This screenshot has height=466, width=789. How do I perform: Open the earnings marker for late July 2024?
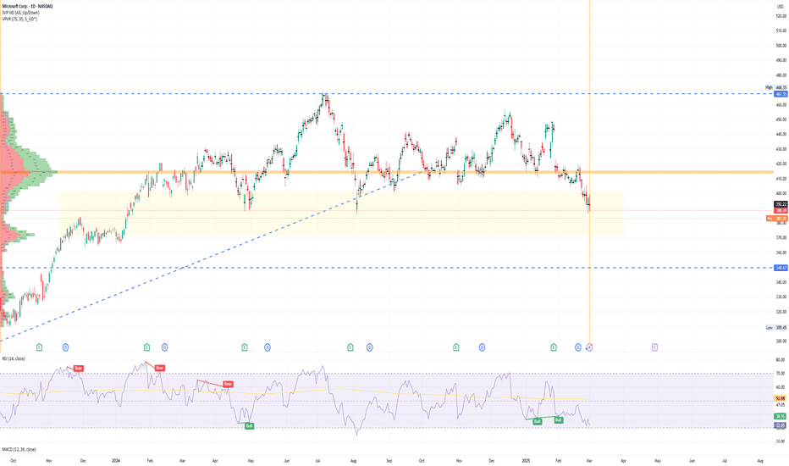tap(350, 347)
